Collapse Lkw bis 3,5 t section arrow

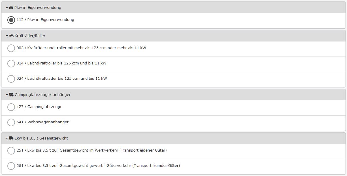7,138
